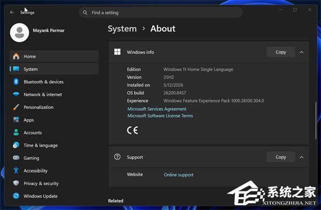Collapse the Windows info section chevron
The width and height of the screenshot is (321, 210).
click(x=302, y=52)
